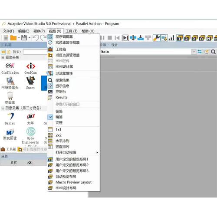Select the GenICam tool in toolbox

[x=30, y=69]
